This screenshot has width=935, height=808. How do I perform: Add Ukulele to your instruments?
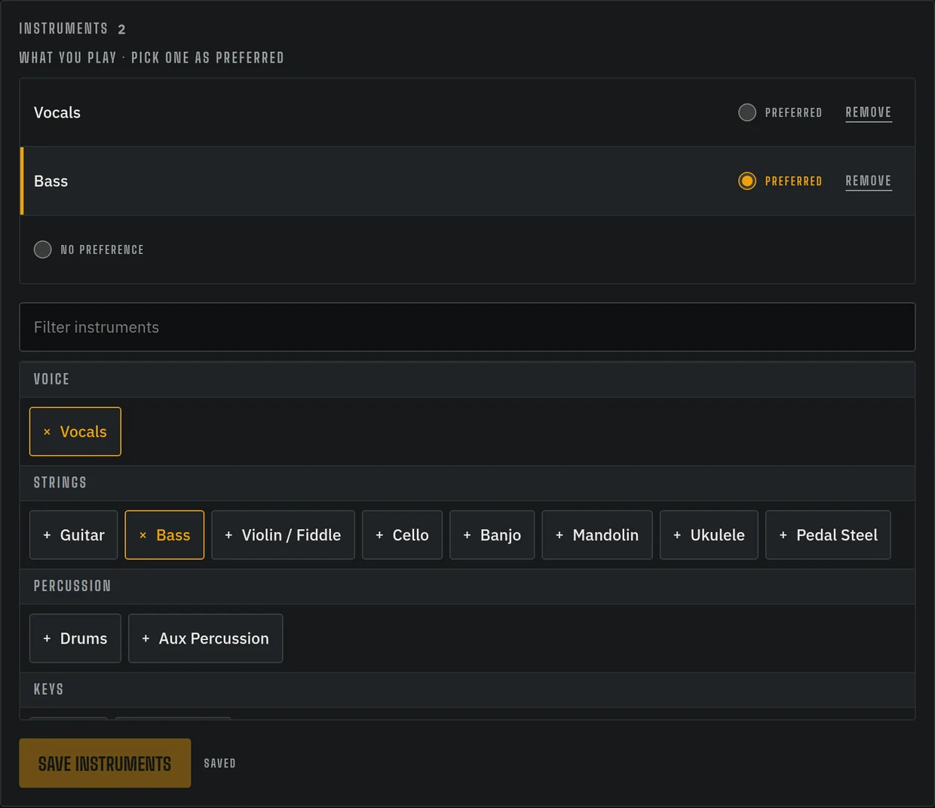point(709,535)
